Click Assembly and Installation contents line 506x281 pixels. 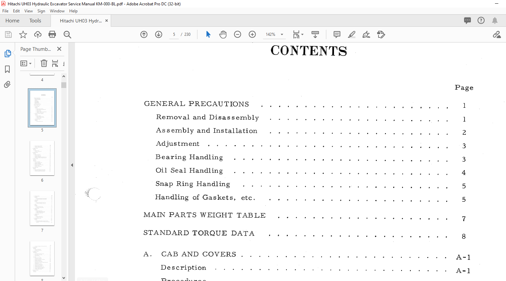(206, 130)
